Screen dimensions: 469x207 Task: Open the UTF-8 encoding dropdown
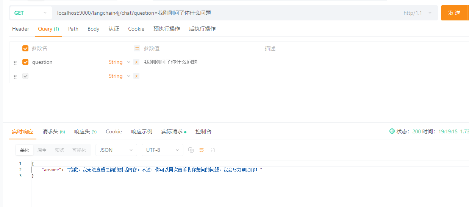(163, 150)
